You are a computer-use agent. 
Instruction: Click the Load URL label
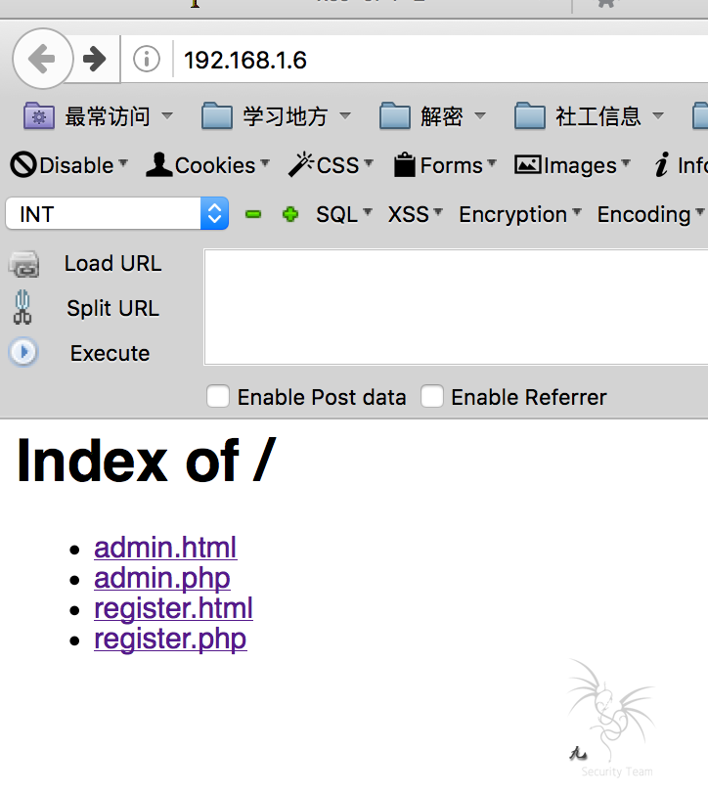coord(112,263)
